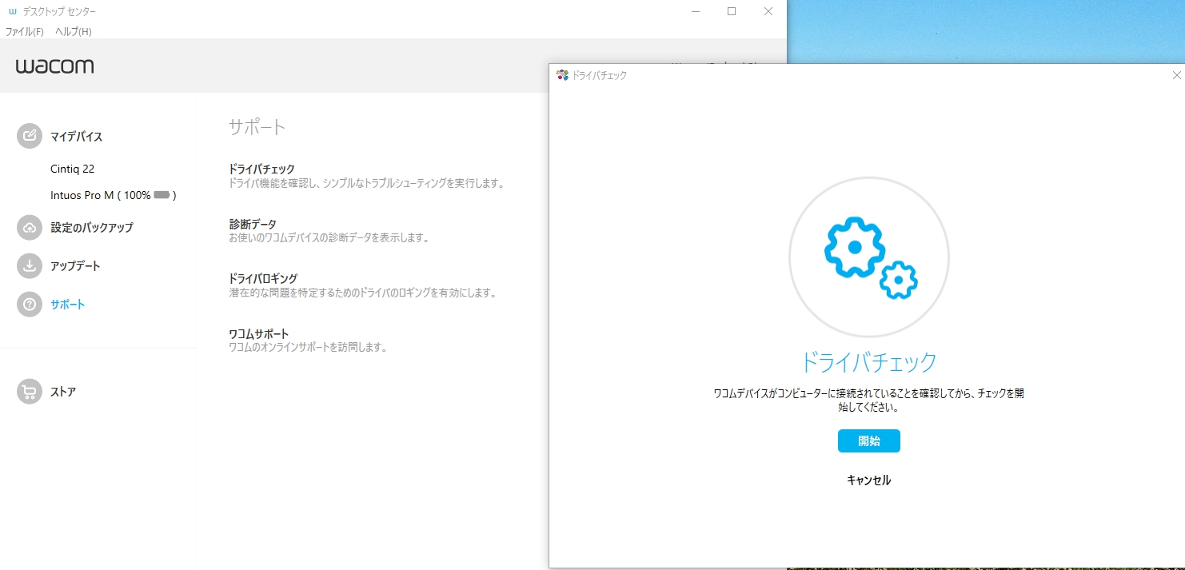Click the Desktop Center title bar icon

(12, 11)
